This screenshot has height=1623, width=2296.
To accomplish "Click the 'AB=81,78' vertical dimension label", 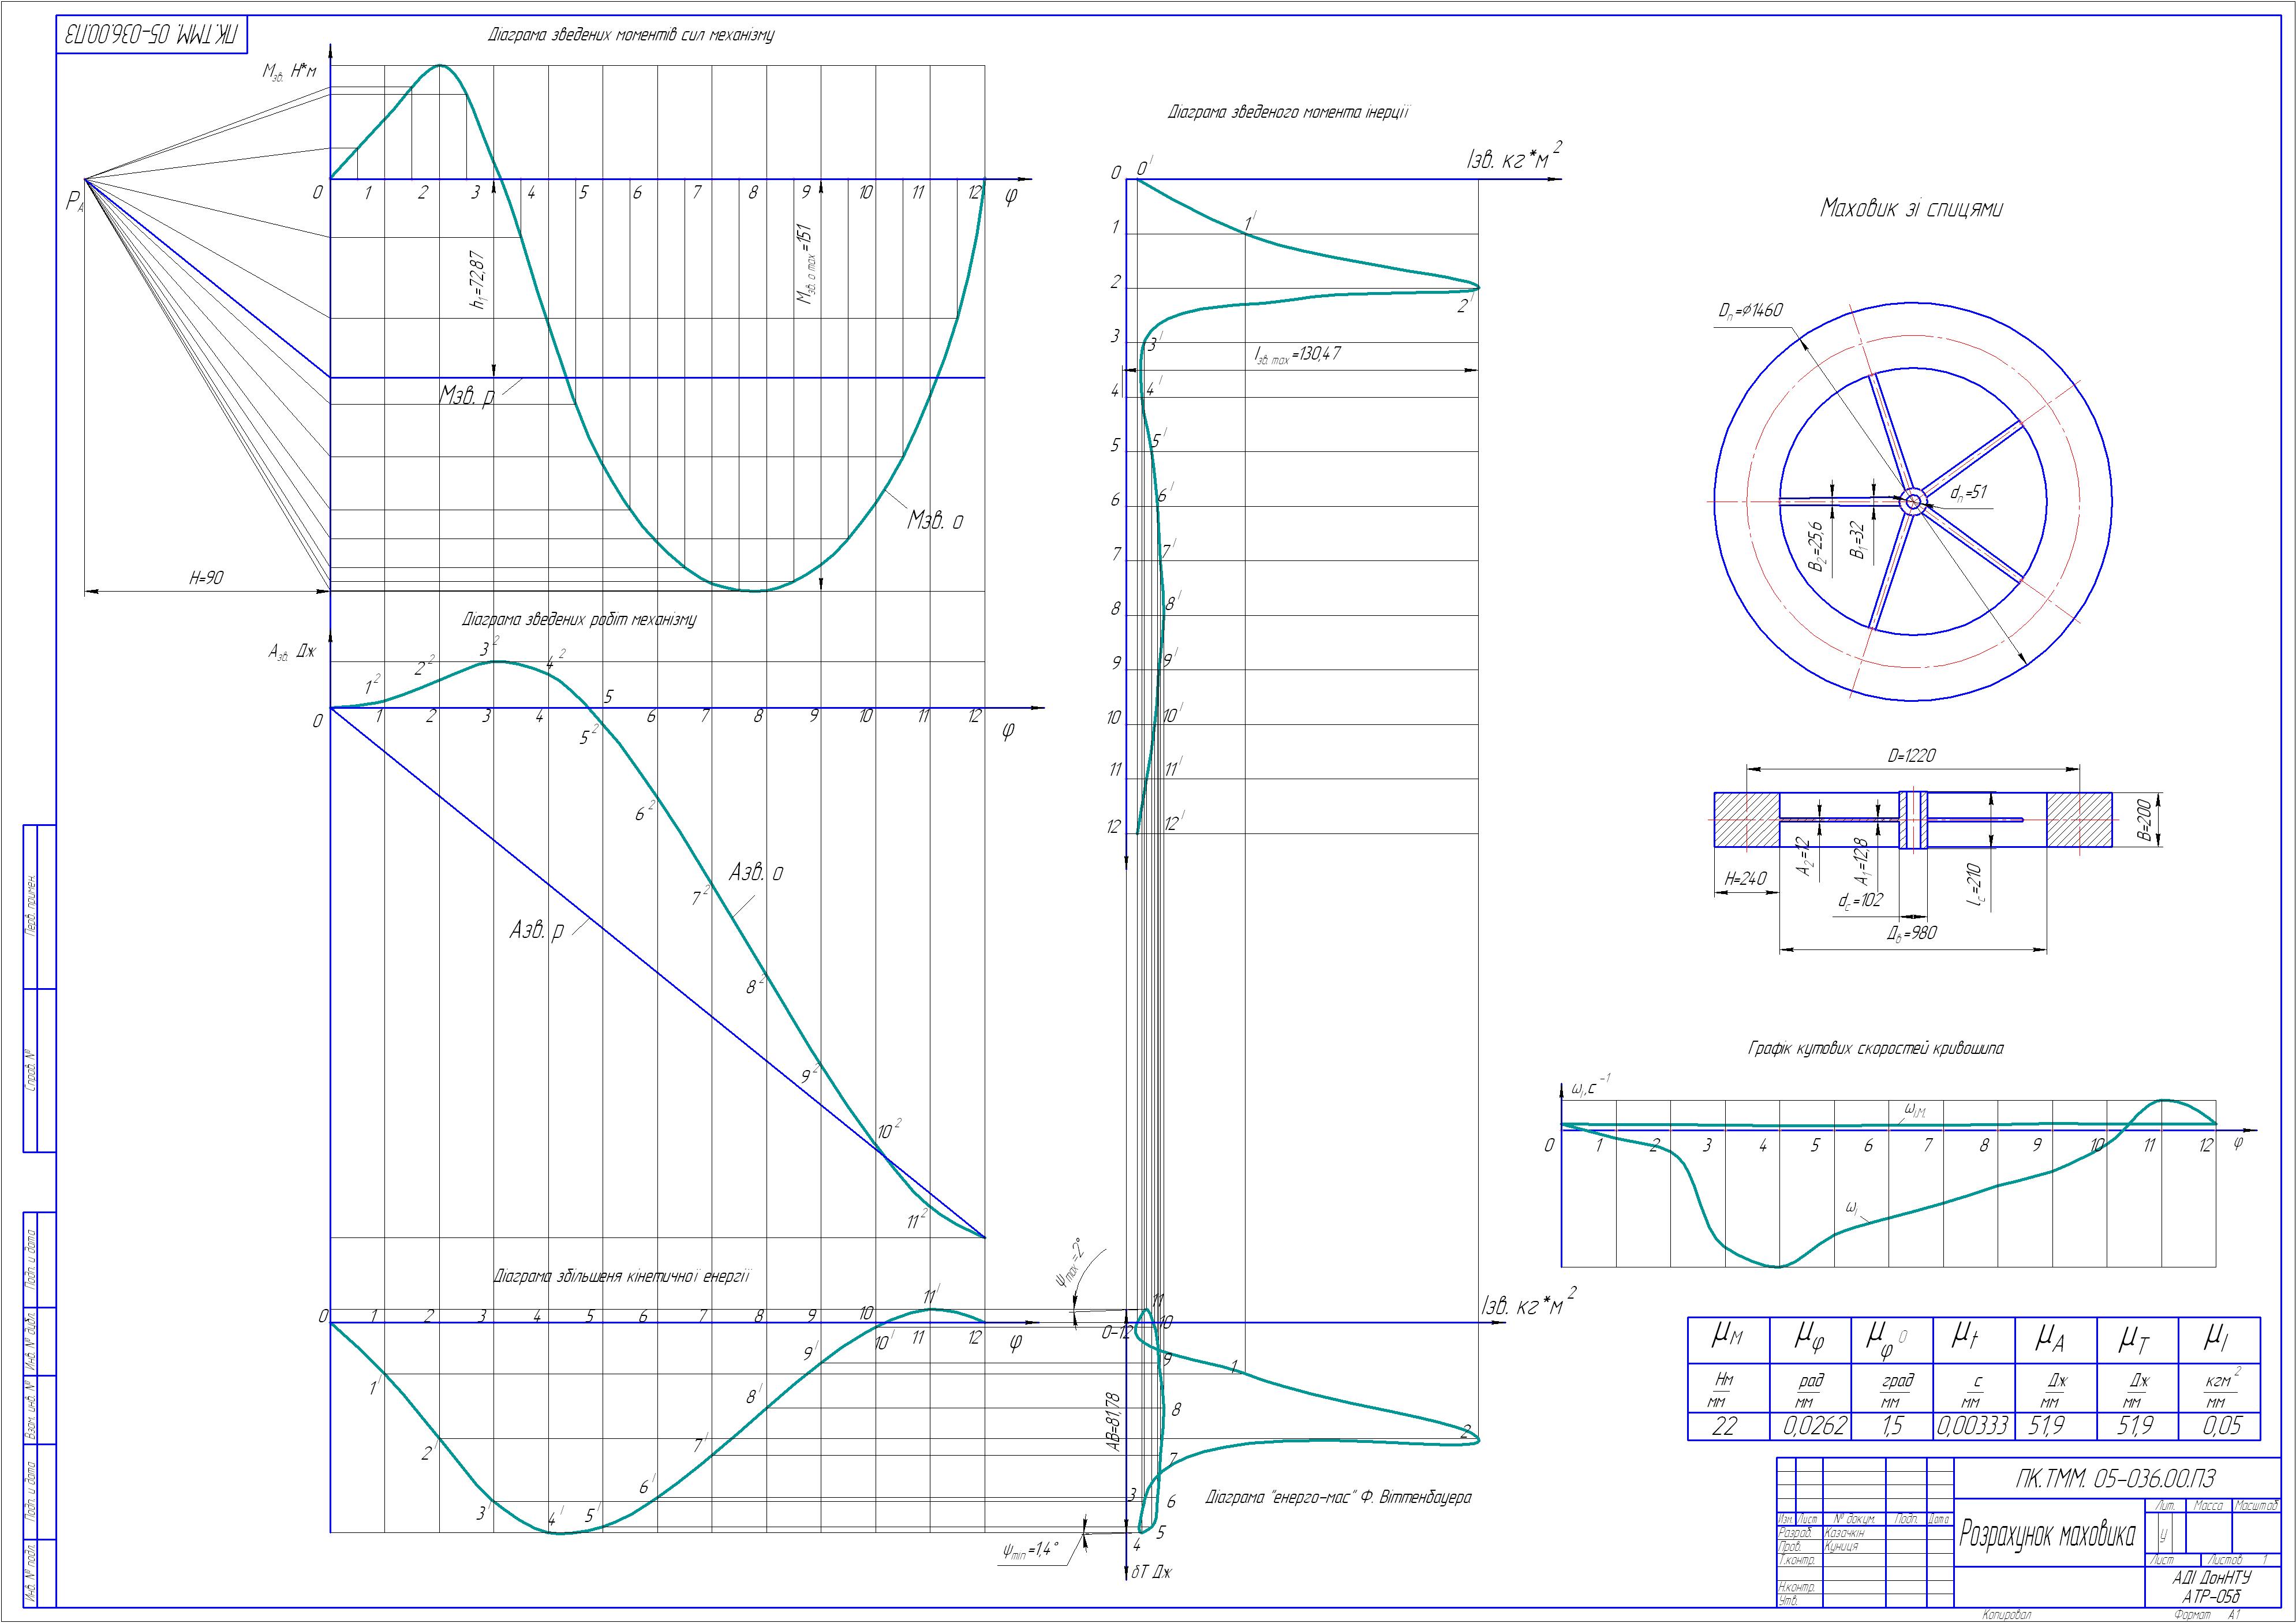I will (1114, 1423).
